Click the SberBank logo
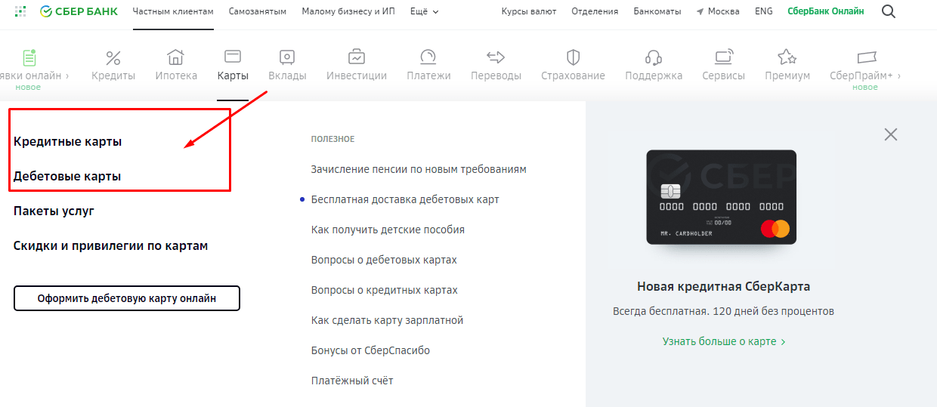This screenshot has height=407, width=937. (79, 11)
